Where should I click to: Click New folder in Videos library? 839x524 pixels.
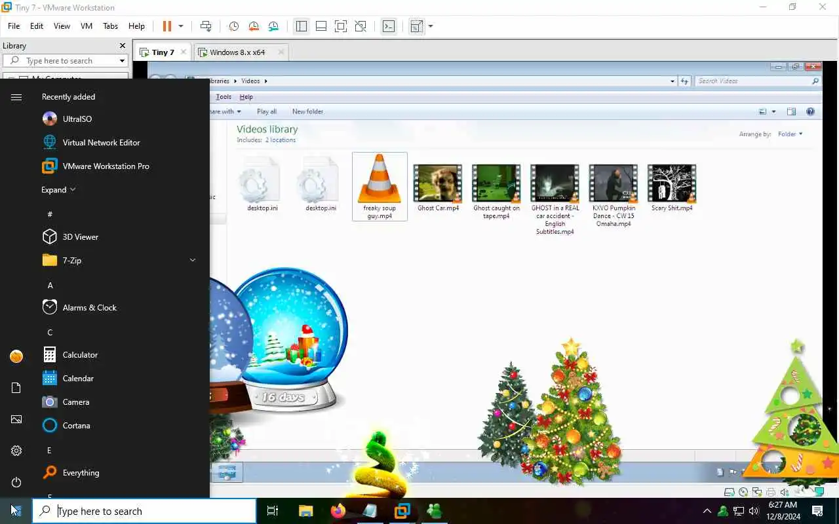(x=307, y=111)
